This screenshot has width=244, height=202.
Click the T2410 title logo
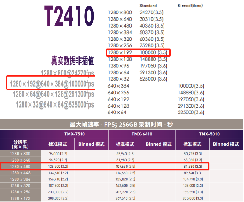coord(69,16)
